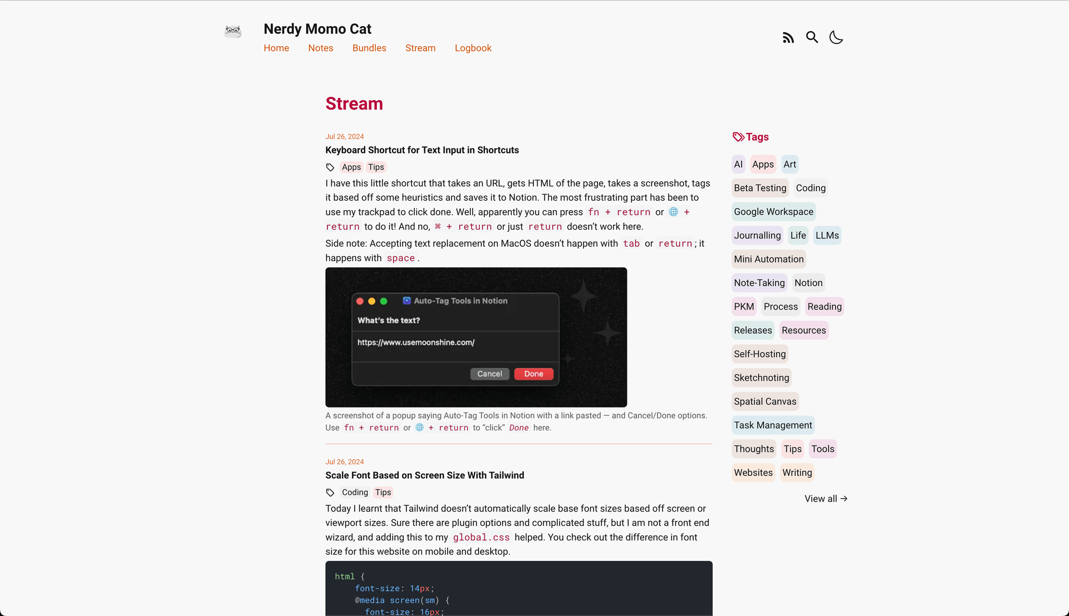The height and width of the screenshot is (616, 1069).
Task: Click the Auto-Tag Tools screenshot image
Action: click(x=476, y=337)
